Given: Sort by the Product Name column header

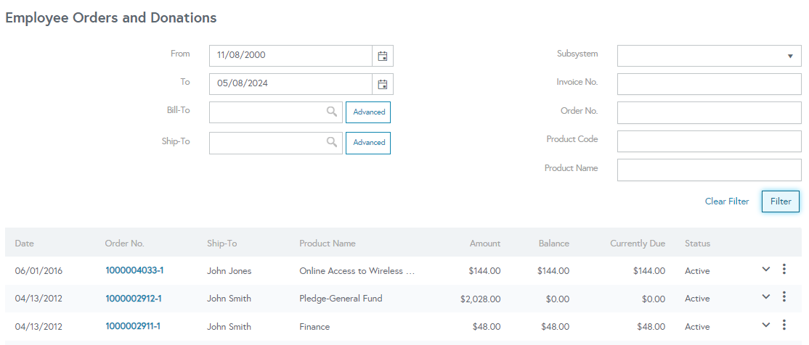Looking at the screenshot, I should coord(327,244).
